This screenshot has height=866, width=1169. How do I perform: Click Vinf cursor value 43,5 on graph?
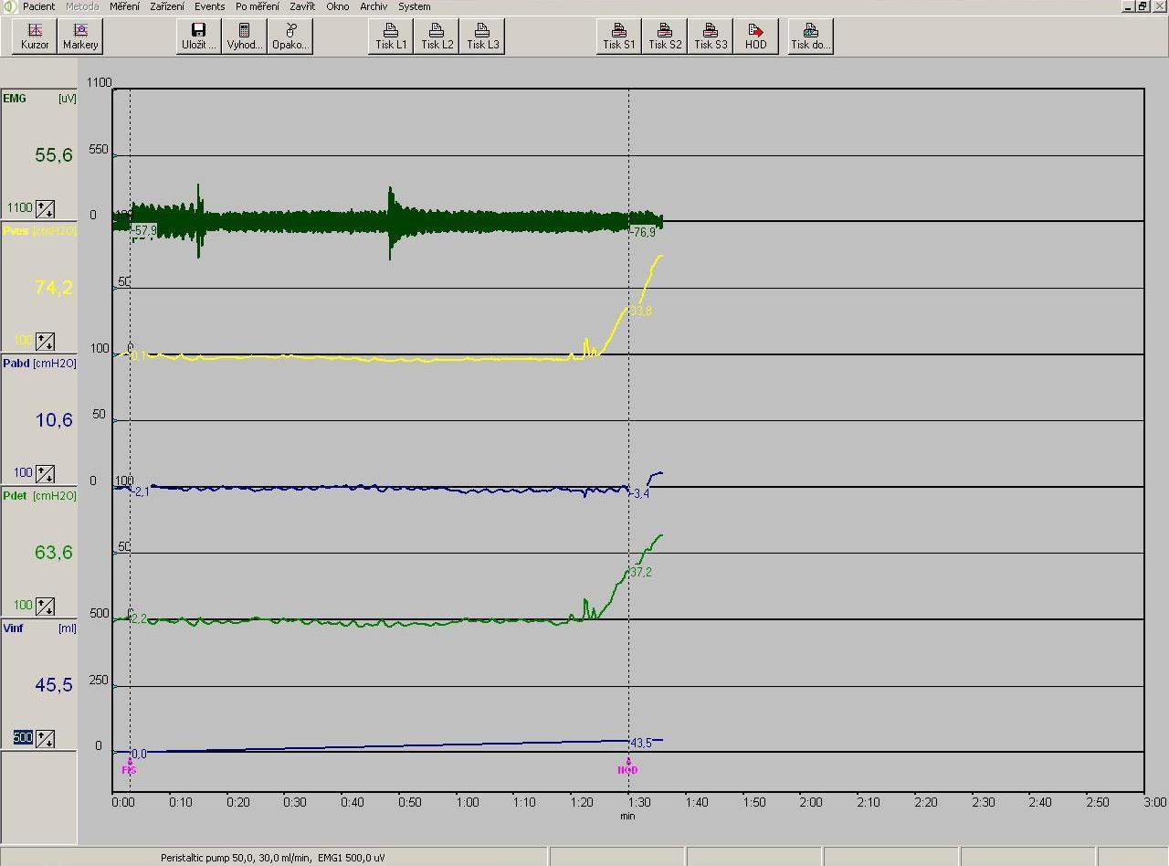tap(641, 744)
